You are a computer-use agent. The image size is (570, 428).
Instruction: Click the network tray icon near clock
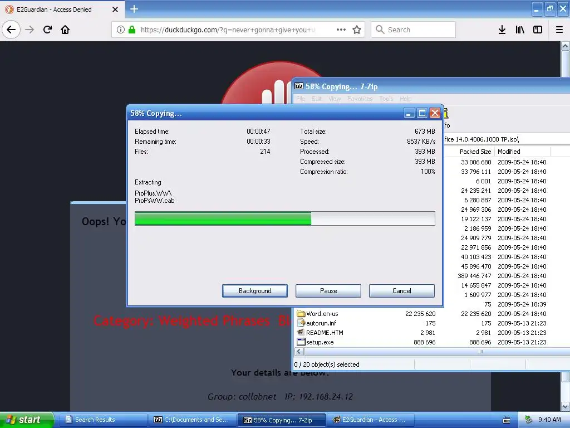click(529, 420)
